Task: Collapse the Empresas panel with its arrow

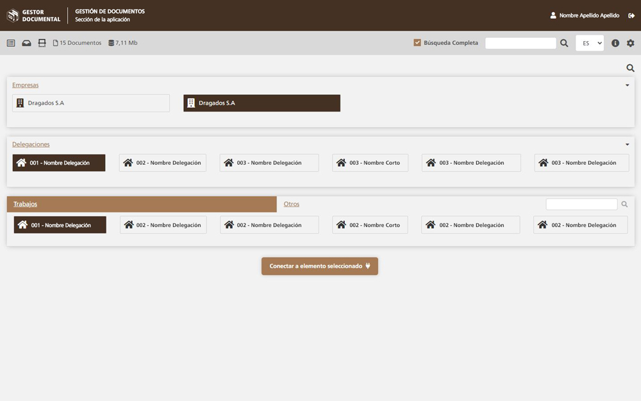Action: 627,85
